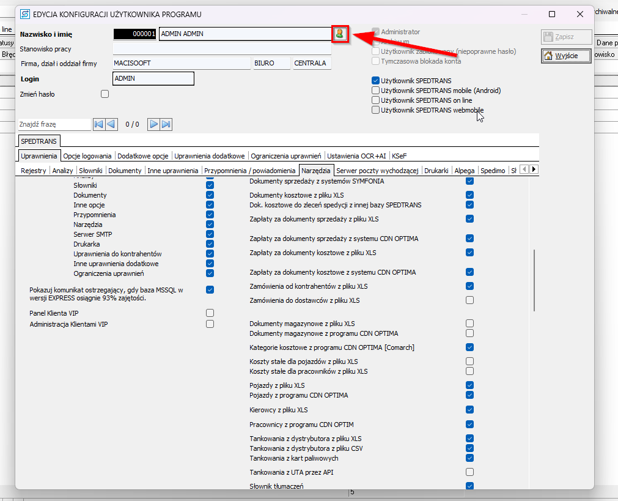The height and width of the screenshot is (501, 618).
Task: Tick Zamówienia do dostawców z pliku XLS
Action: (470, 300)
